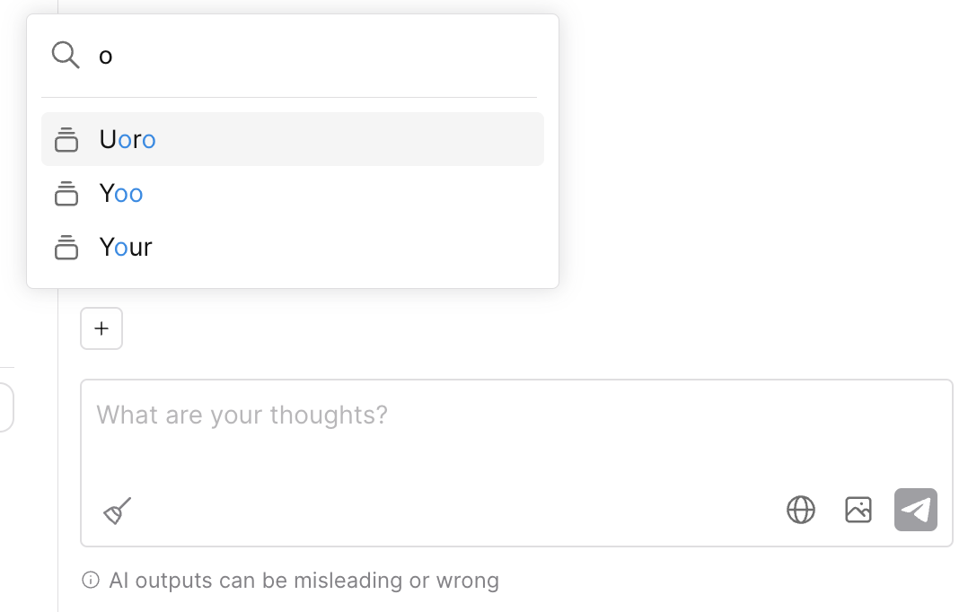968x612 pixels.
Task: Click the vertical sidebar divider line
Action: [58, 449]
